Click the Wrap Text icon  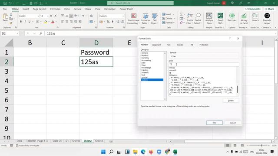91,16
